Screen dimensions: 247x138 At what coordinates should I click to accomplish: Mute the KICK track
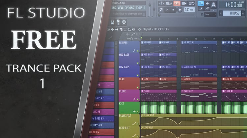coord(138,112)
